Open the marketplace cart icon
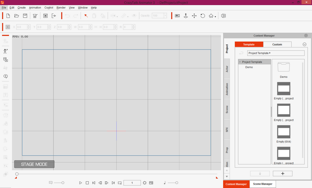 [x=35, y=16]
